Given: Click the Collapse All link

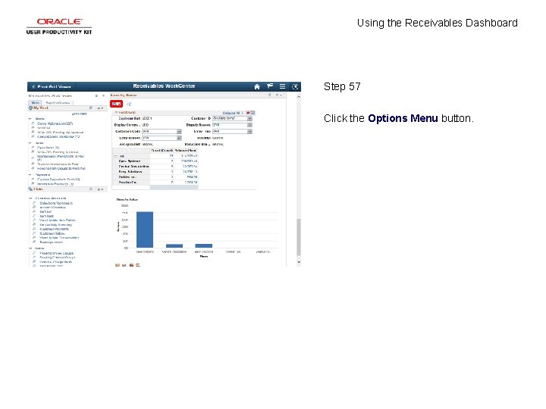Looking at the screenshot, I should 231,113.
